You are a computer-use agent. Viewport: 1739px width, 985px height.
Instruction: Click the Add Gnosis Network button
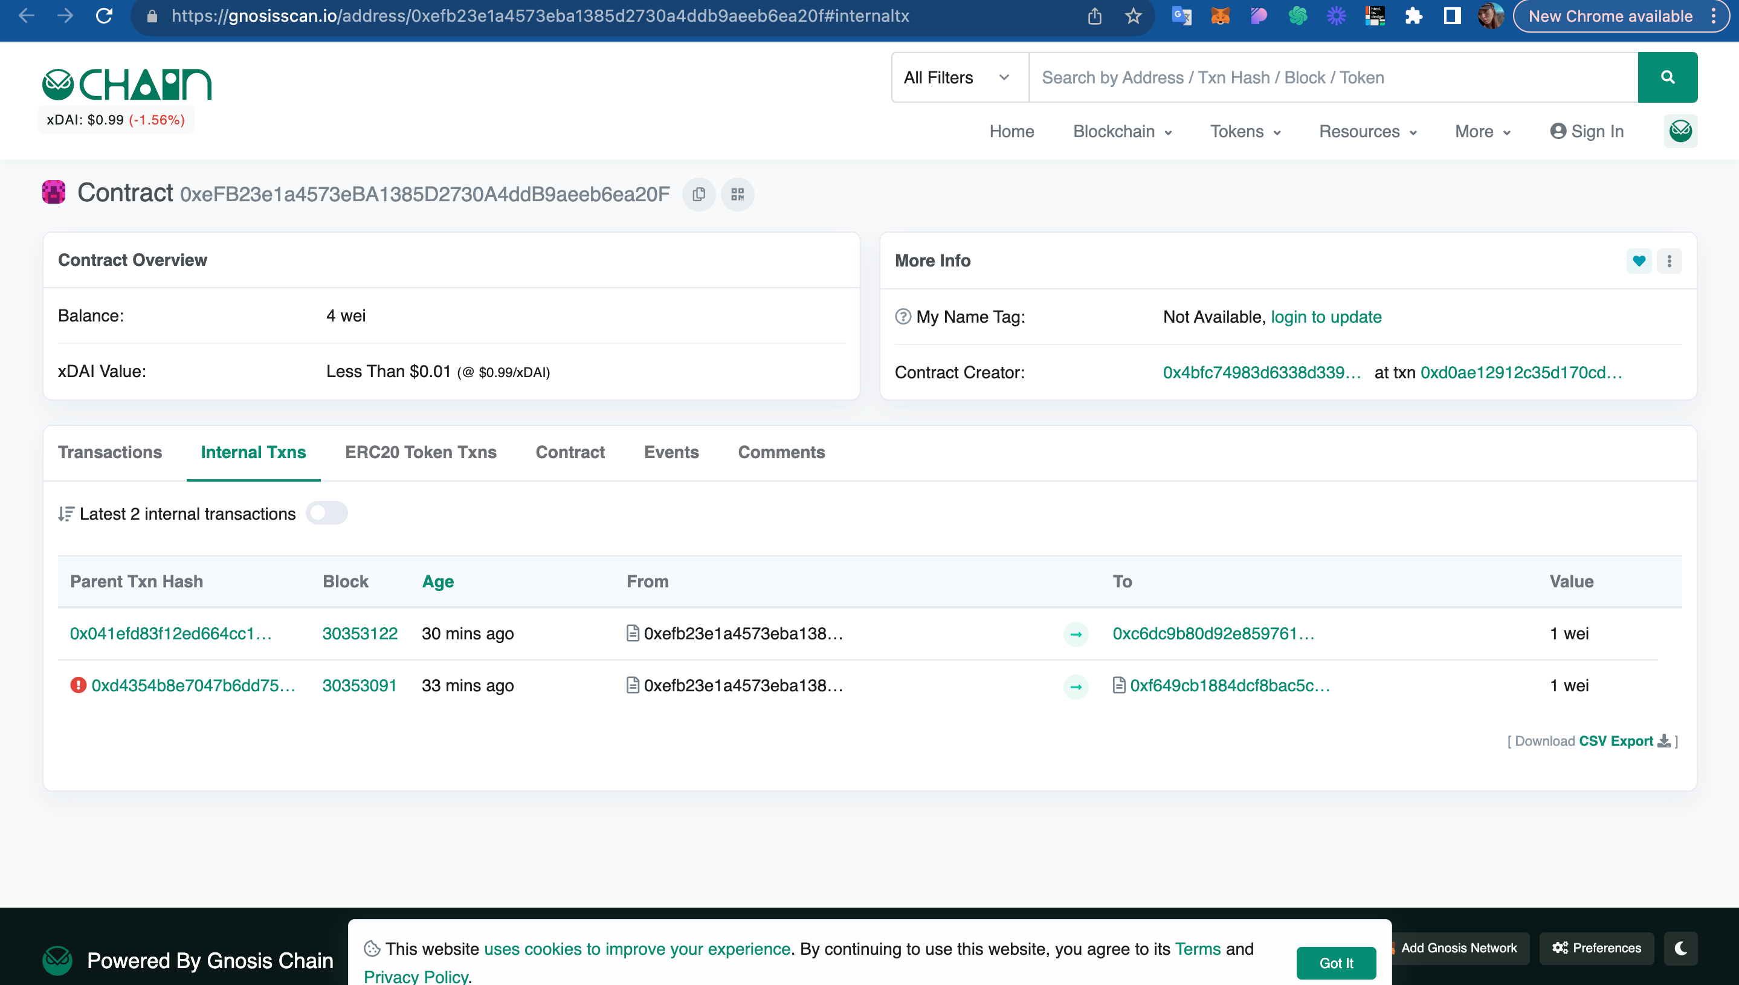(1458, 948)
